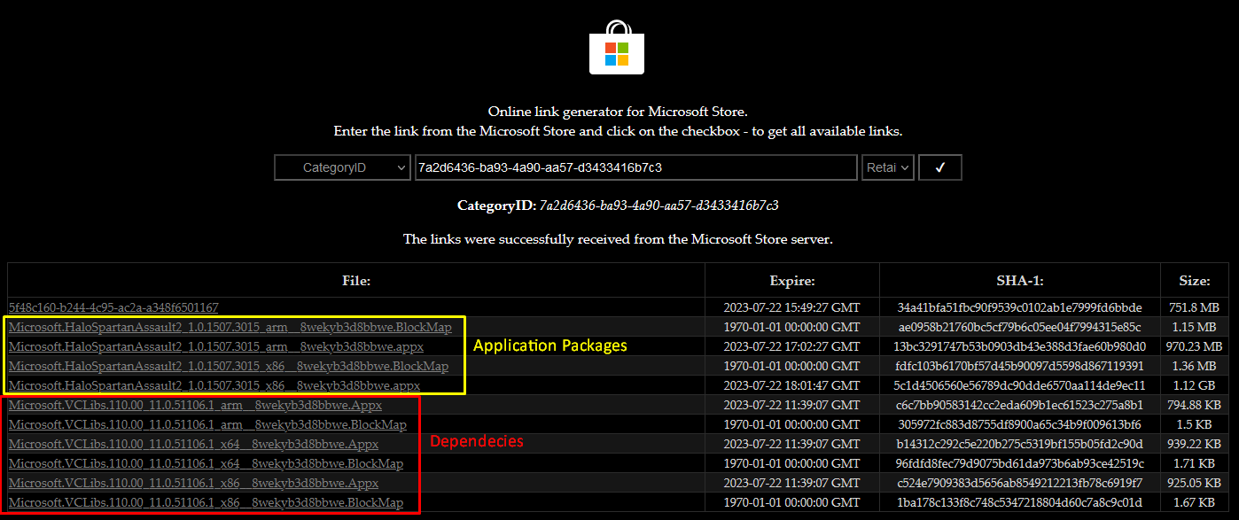Select SHA-1 hash 13bc3291747b53b0903db43e388d3fae60b980d0
This screenshot has width=1239, height=520.
(x=1020, y=346)
